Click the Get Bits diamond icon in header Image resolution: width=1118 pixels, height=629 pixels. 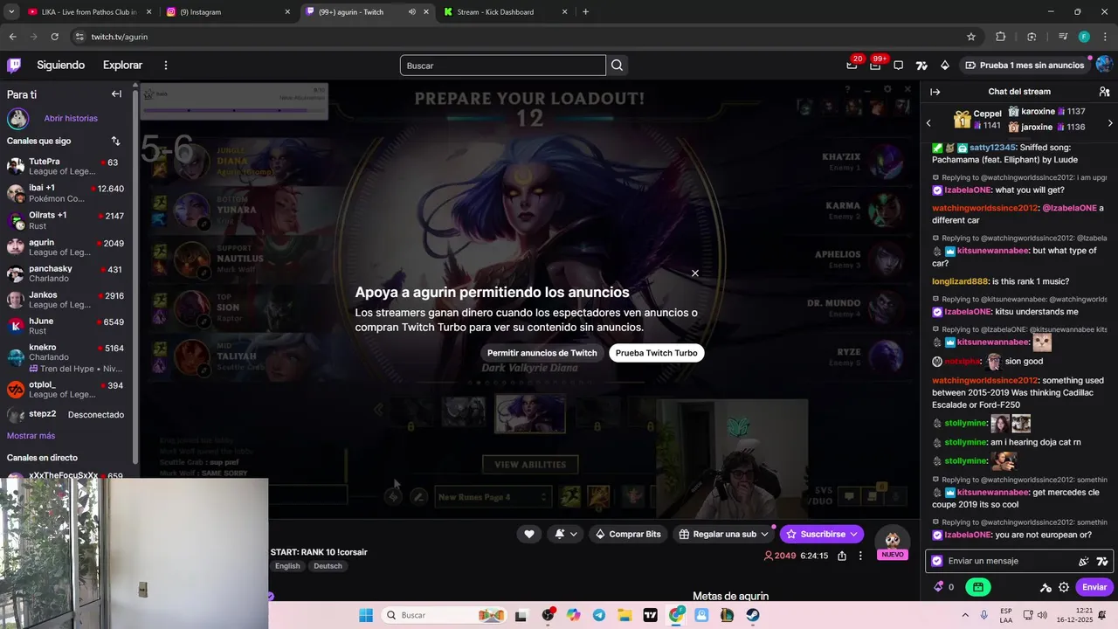tap(944, 66)
